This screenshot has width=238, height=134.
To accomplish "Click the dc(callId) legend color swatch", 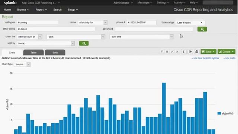I will (x=219, y=113).
